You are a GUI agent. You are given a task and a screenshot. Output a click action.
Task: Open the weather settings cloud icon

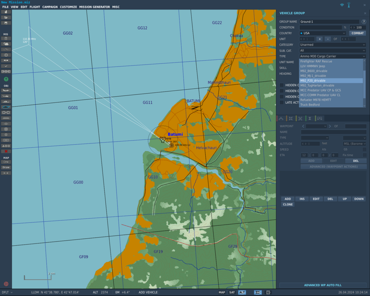pyautogui.click(x=6, y=44)
